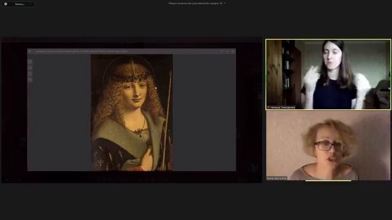This screenshot has width=392, height=220.
Task: Click the Наташа Тимофеева name label
Action: coord(283,108)
